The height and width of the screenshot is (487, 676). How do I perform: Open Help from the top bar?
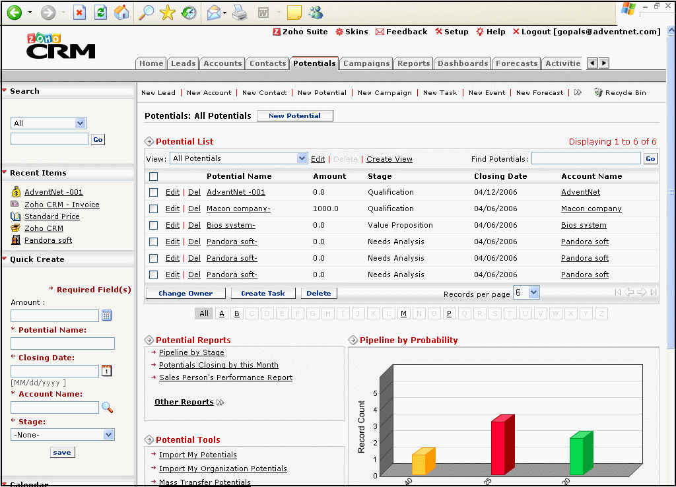pos(490,32)
